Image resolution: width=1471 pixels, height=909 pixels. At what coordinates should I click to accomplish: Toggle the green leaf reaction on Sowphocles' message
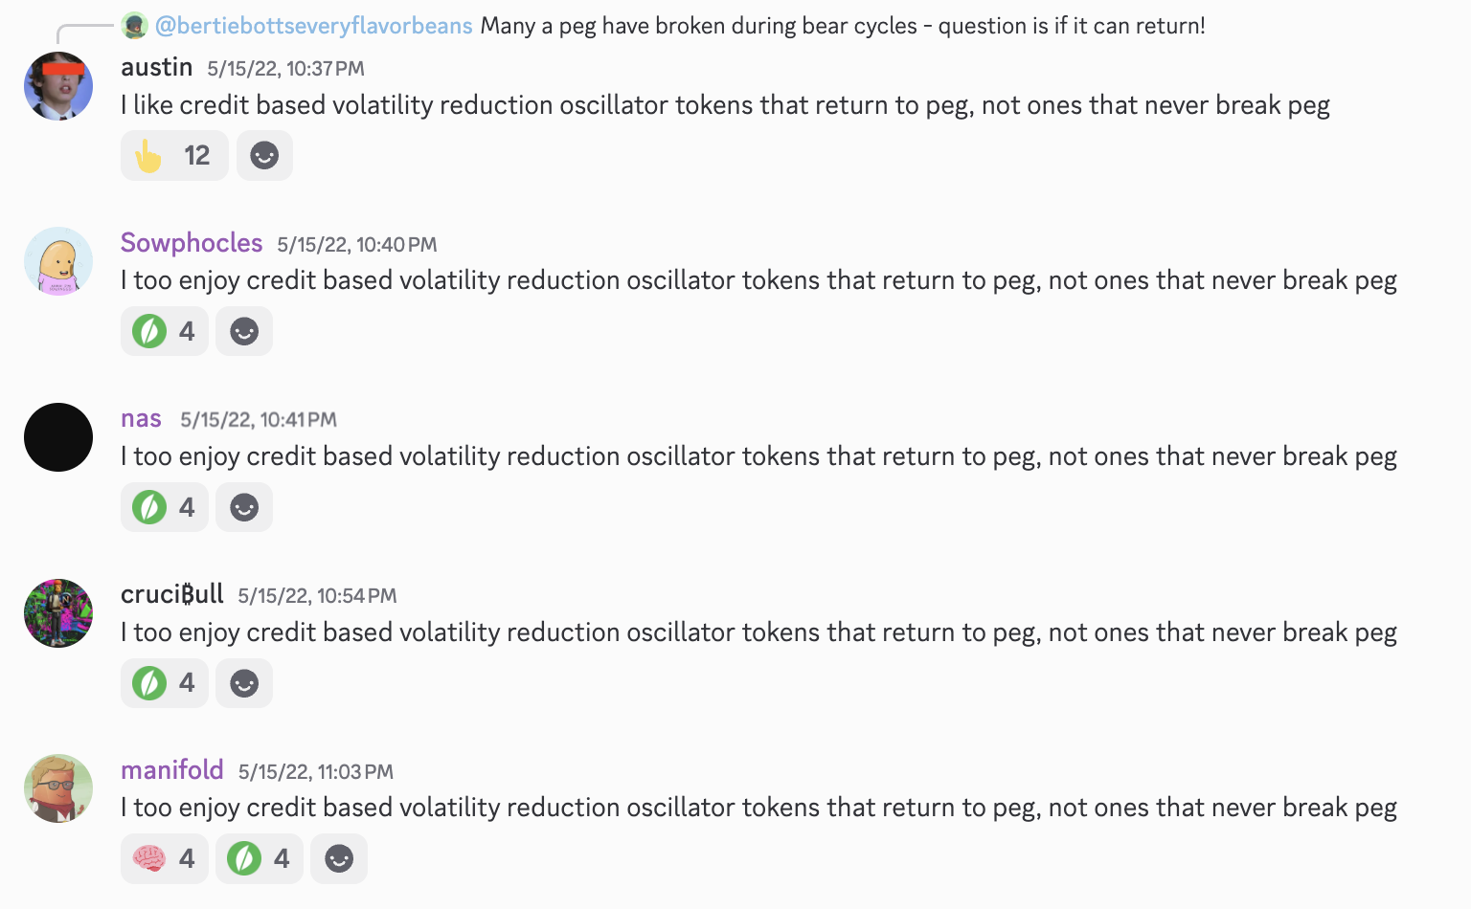click(x=164, y=331)
